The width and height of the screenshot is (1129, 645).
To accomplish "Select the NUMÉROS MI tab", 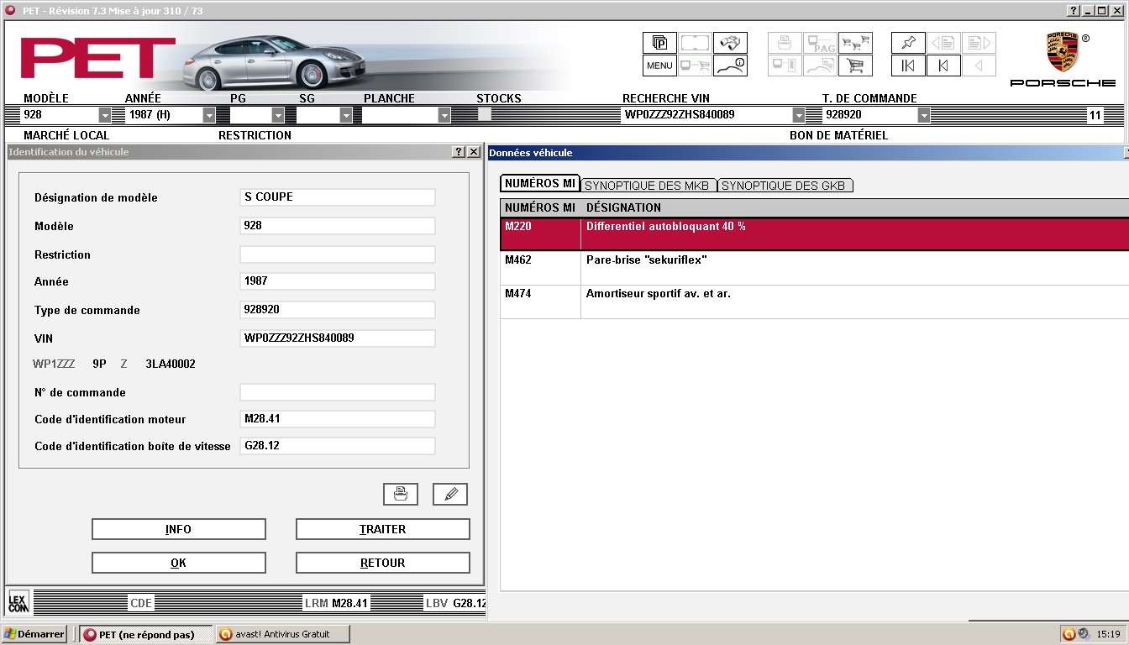I will pos(540,184).
